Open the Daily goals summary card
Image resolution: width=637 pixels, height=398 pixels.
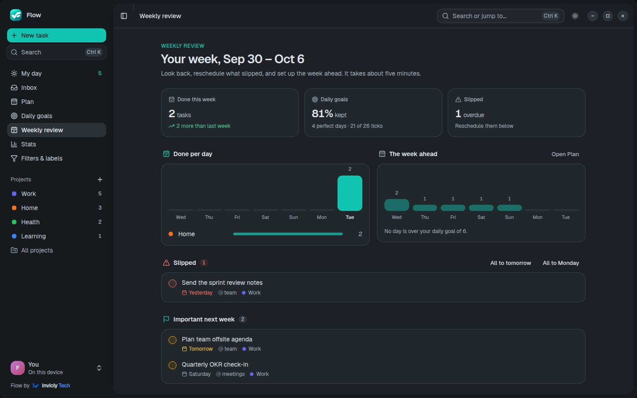[373, 113]
